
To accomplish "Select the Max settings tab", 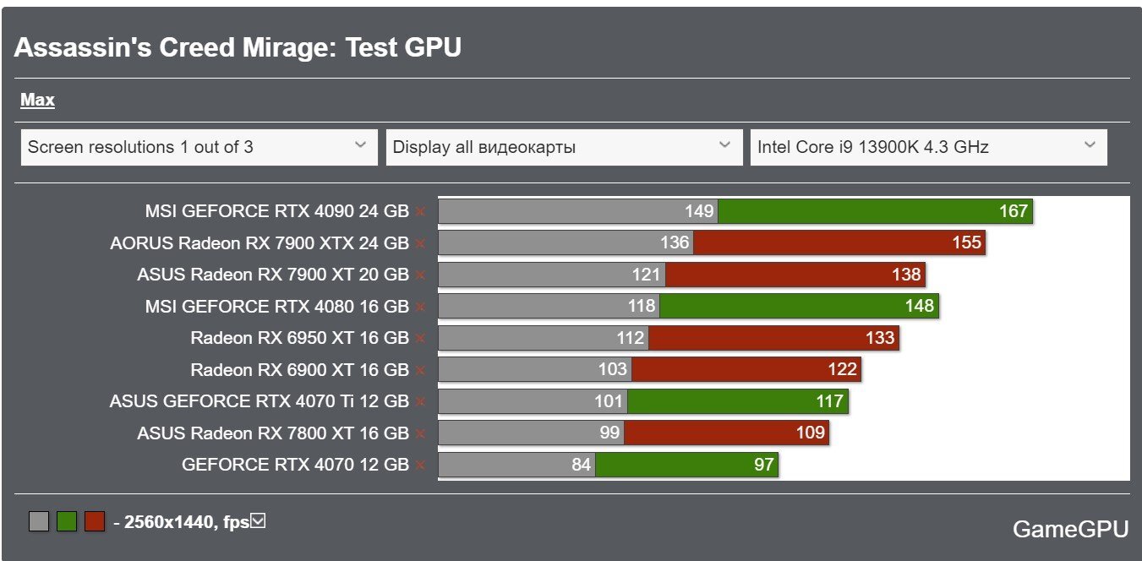I will (37, 100).
